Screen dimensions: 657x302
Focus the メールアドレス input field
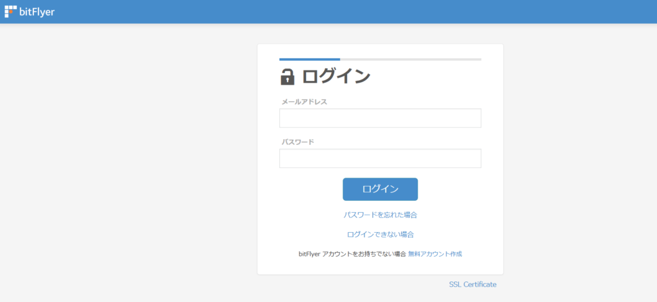[x=380, y=118]
